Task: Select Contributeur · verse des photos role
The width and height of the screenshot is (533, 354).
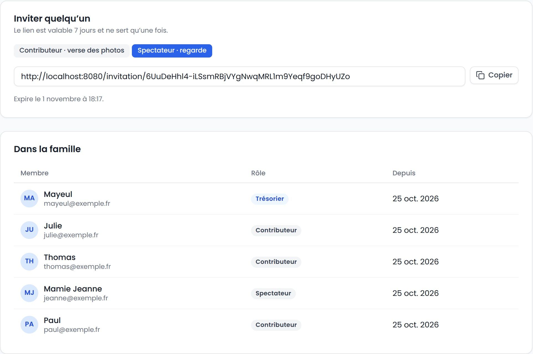Action: [x=72, y=51]
